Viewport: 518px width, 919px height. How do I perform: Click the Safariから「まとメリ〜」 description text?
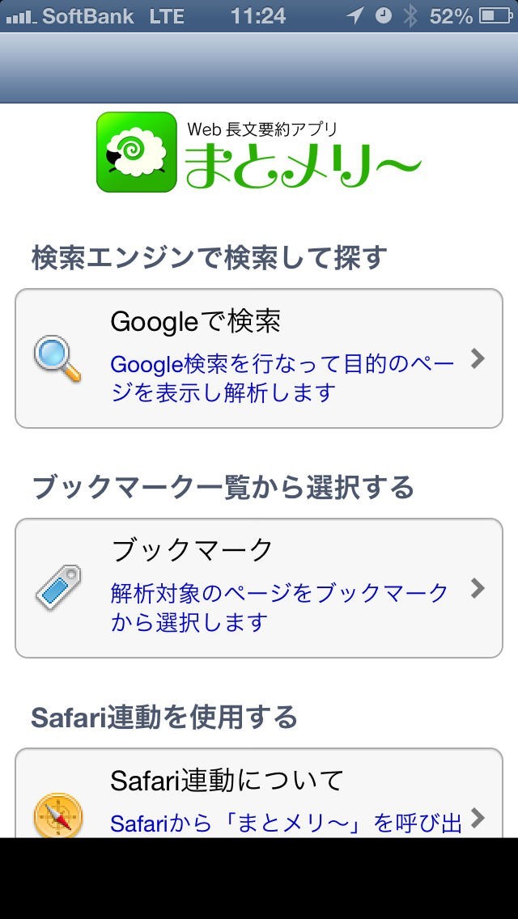[286, 824]
